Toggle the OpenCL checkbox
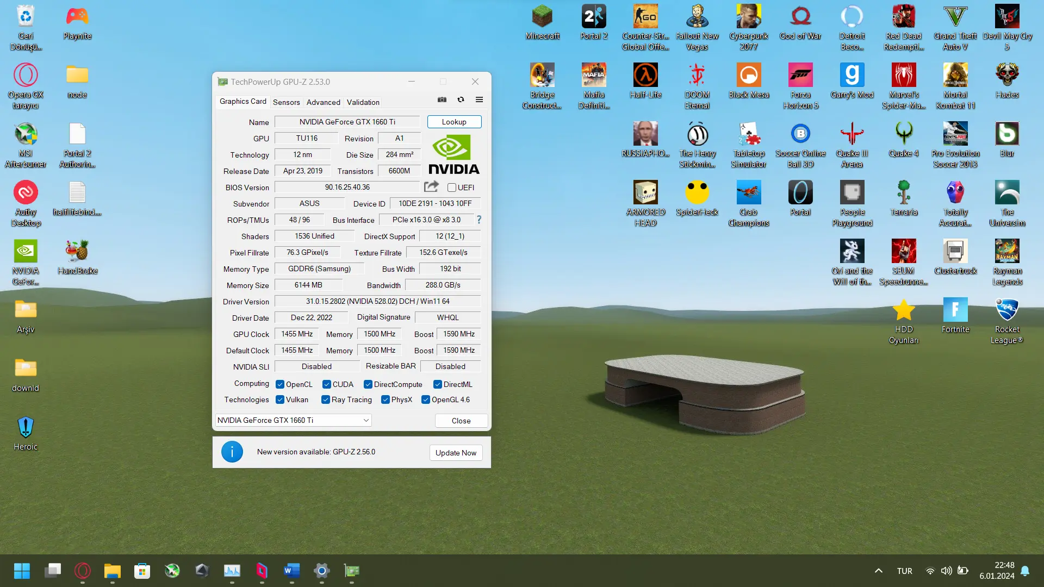Image resolution: width=1044 pixels, height=587 pixels. (x=280, y=384)
